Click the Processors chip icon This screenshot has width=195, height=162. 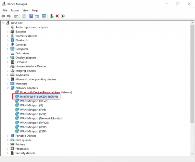tap(12, 149)
